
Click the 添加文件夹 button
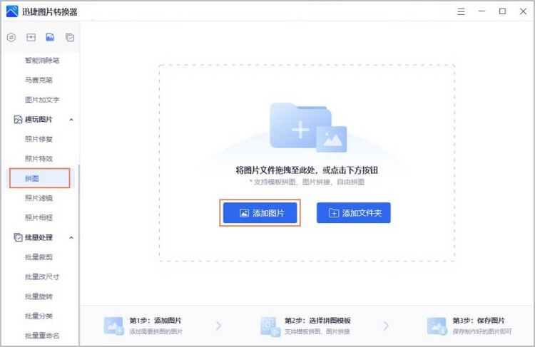354,213
